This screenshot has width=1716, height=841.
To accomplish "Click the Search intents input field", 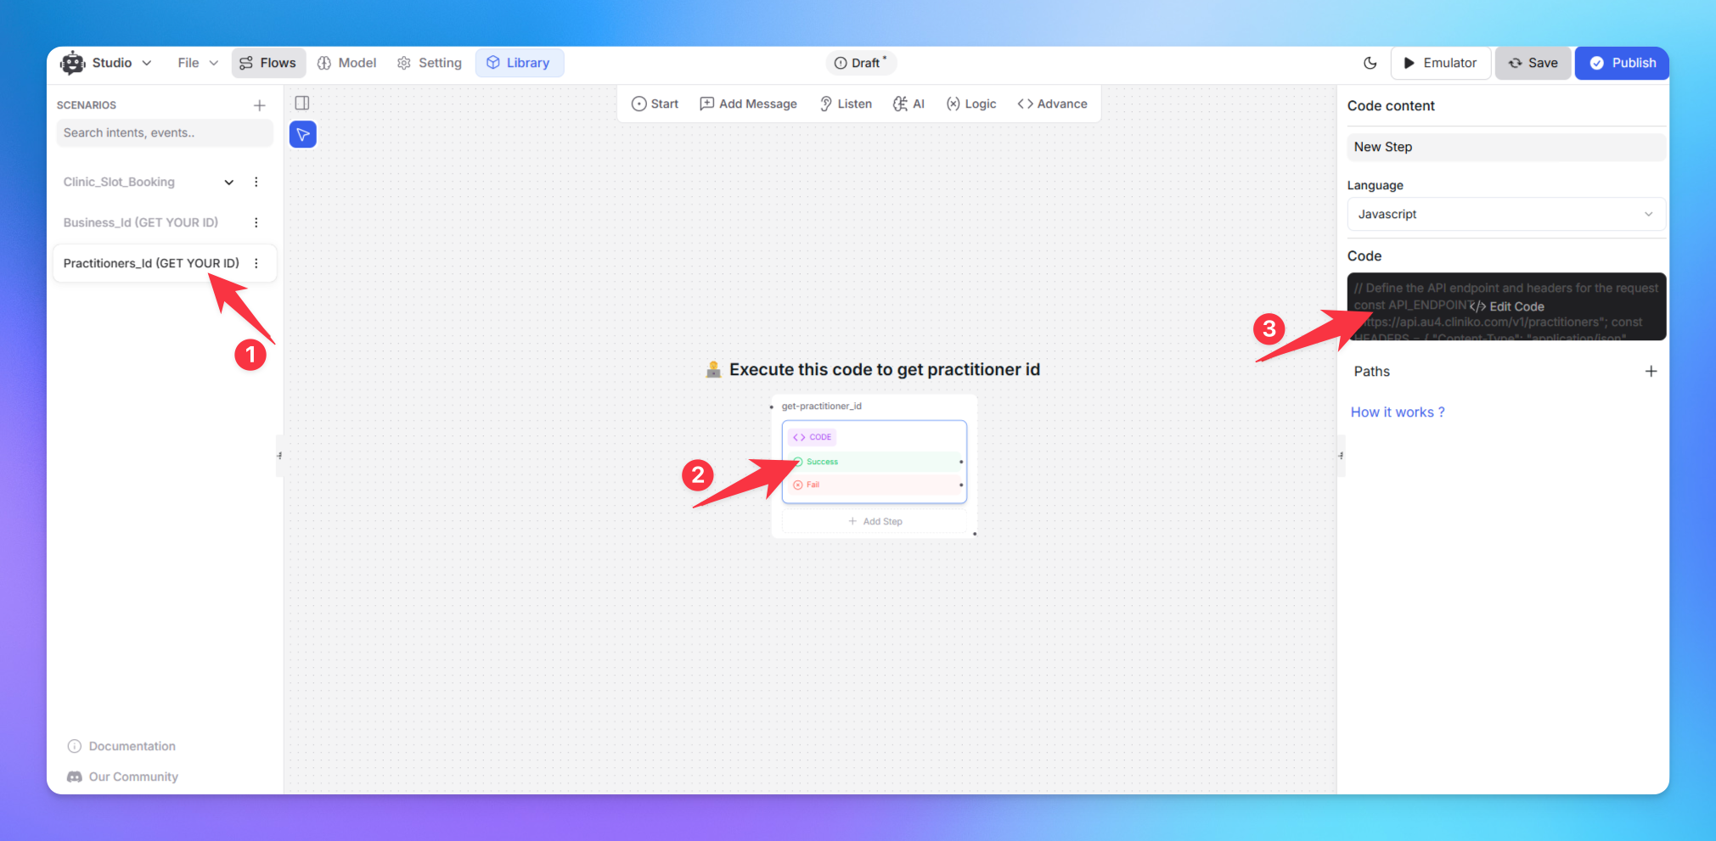I will click(164, 133).
